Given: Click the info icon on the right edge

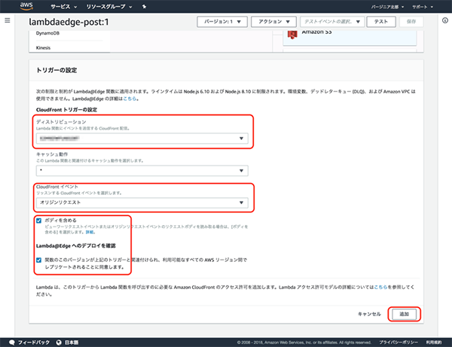Looking at the screenshot, I should click(x=444, y=20).
